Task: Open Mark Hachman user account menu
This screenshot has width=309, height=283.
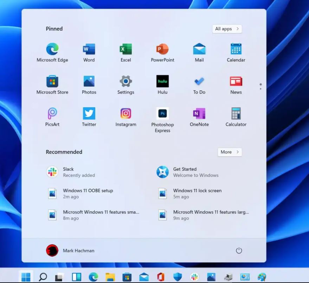Action: pos(70,250)
